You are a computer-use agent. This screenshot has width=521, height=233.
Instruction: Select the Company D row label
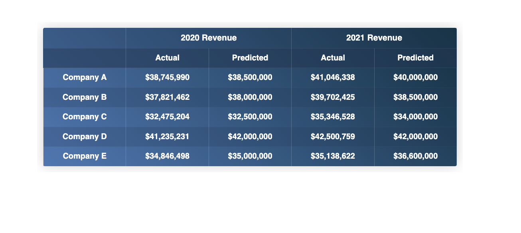tap(84, 136)
